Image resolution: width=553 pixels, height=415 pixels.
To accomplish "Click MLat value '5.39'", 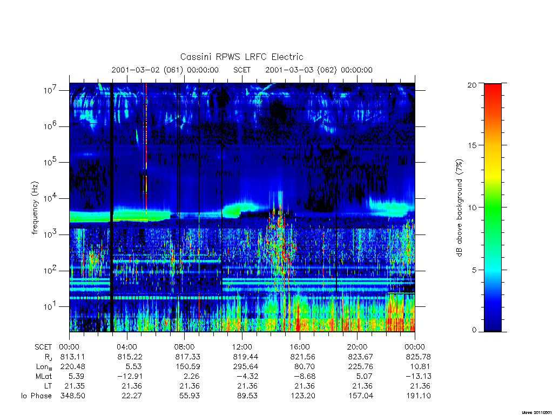I will coord(76,376).
